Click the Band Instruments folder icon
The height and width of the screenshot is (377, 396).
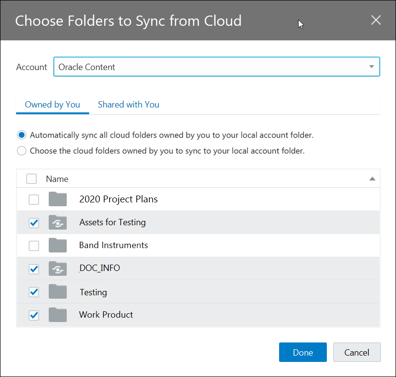tap(57, 245)
